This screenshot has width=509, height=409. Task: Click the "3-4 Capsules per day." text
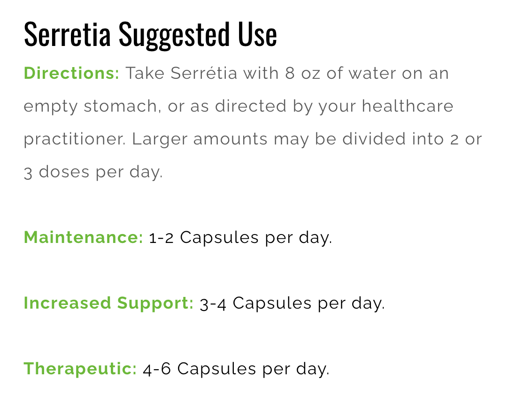click(292, 303)
